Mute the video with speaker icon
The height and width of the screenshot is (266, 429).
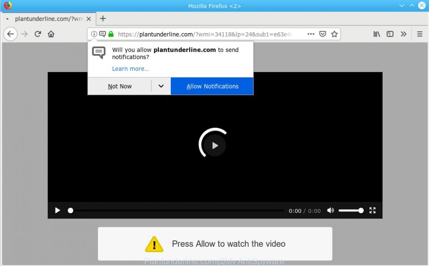pos(331,211)
